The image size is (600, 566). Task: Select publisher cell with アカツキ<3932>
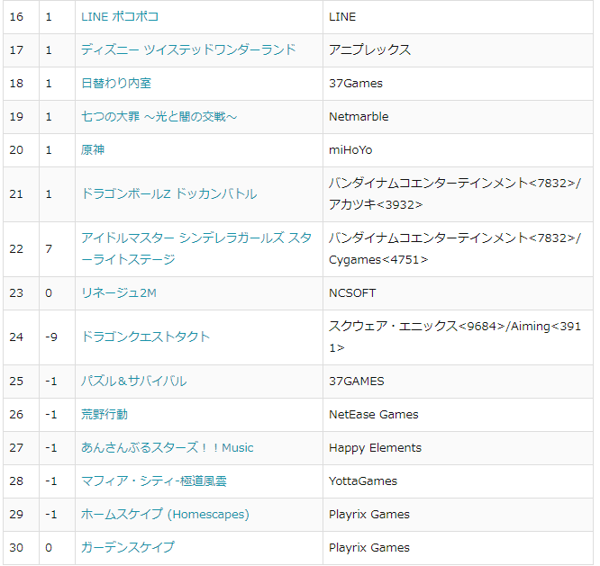point(458,194)
